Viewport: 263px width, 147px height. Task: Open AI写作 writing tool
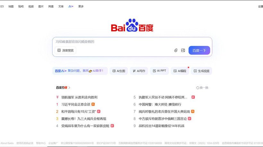point(139,71)
